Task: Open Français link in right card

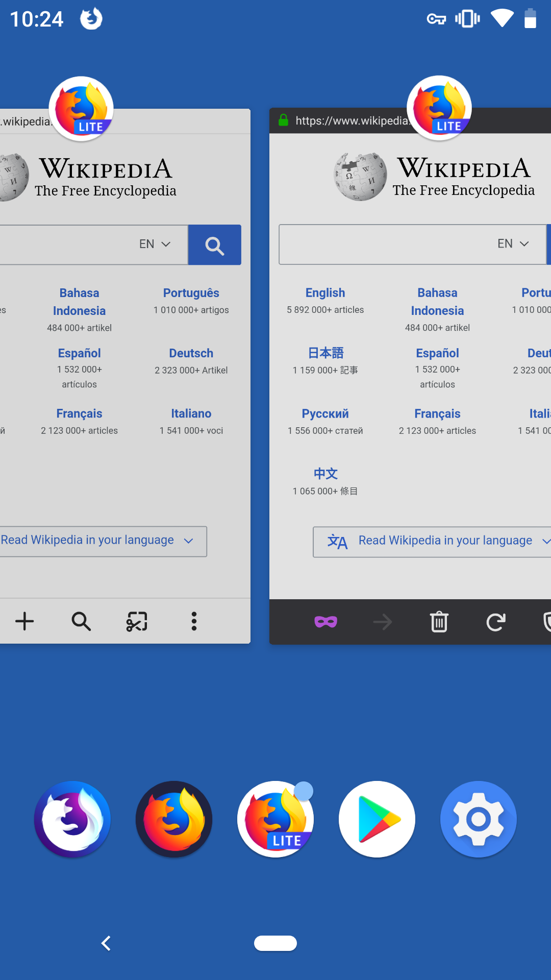Action: (x=438, y=413)
